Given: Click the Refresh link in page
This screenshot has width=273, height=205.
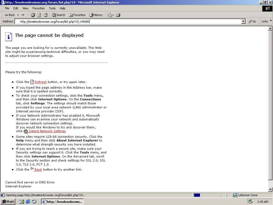Looking at the screenshot, I should [x=41, y=82].
